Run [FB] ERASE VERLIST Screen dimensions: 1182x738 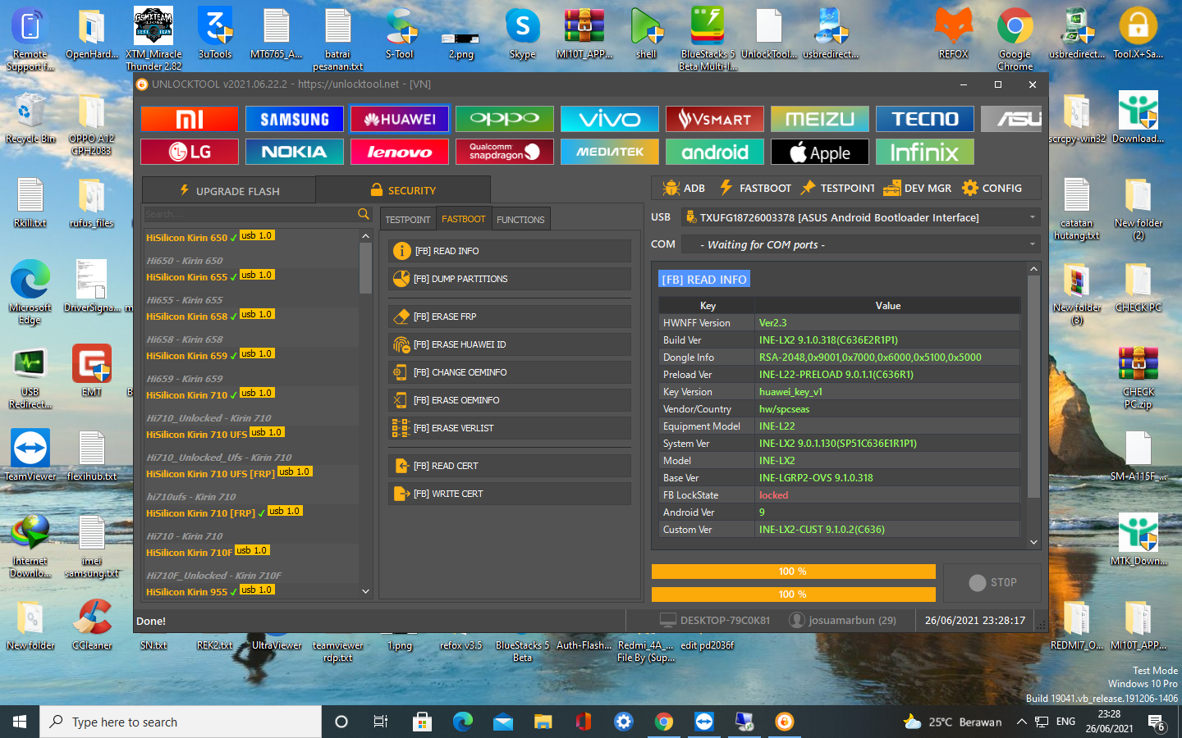tap(510, 428)
